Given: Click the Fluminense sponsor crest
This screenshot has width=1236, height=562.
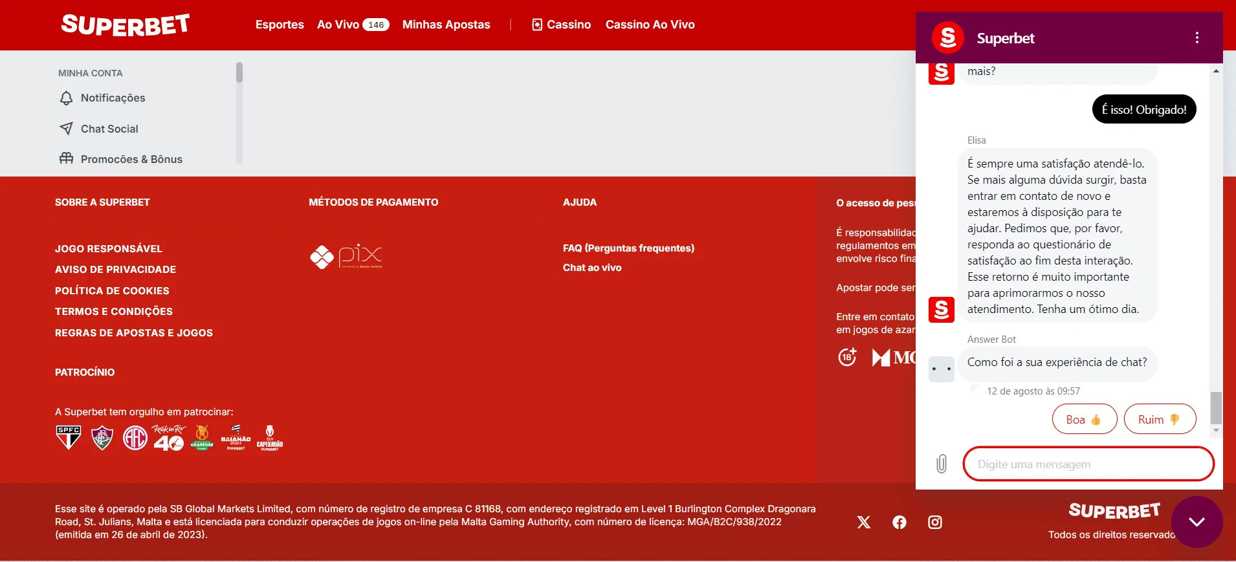Looking at the screenshot, I should (102, 438).
